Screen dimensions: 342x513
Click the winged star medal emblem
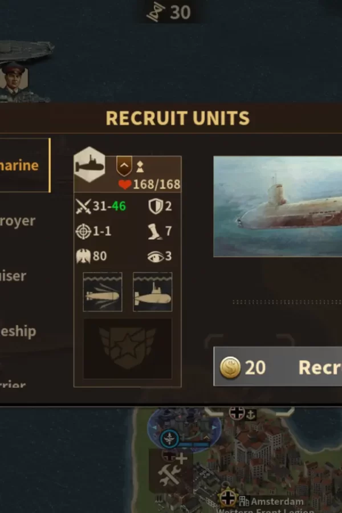[128, 349]
